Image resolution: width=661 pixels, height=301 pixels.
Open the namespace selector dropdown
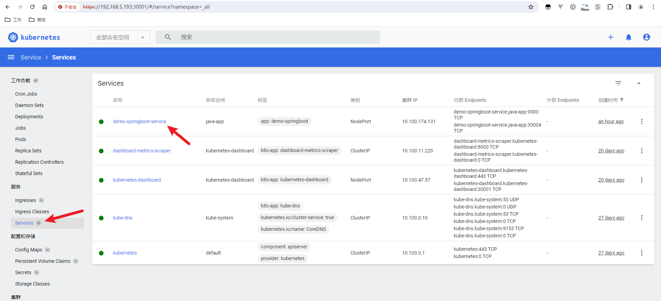(120, 37)
